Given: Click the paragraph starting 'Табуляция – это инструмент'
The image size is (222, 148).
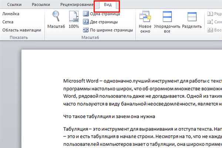Looking at the screenshot, I should (142, 137).
